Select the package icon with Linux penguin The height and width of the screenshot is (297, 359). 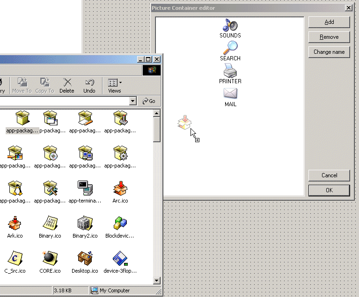coord(15,188)
